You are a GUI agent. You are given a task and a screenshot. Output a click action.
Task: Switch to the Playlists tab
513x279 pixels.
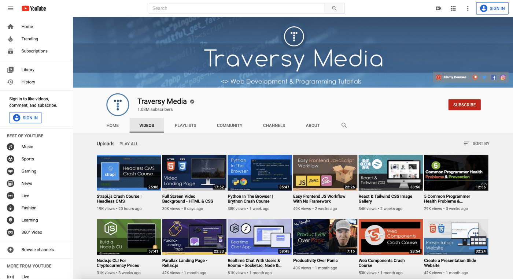pos(185,125)
